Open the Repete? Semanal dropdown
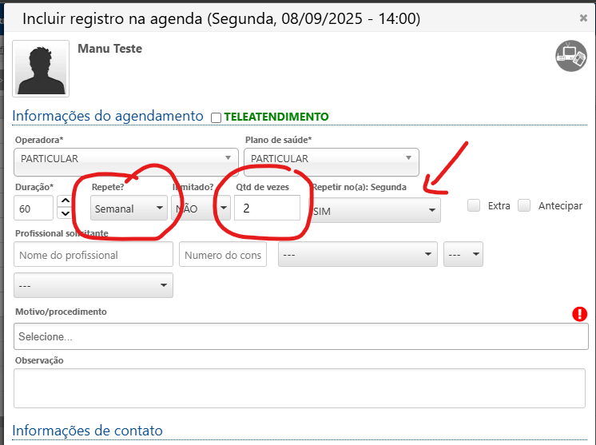Screen dimensions: 596x445 pyautogui.click(x=129, y=208)
